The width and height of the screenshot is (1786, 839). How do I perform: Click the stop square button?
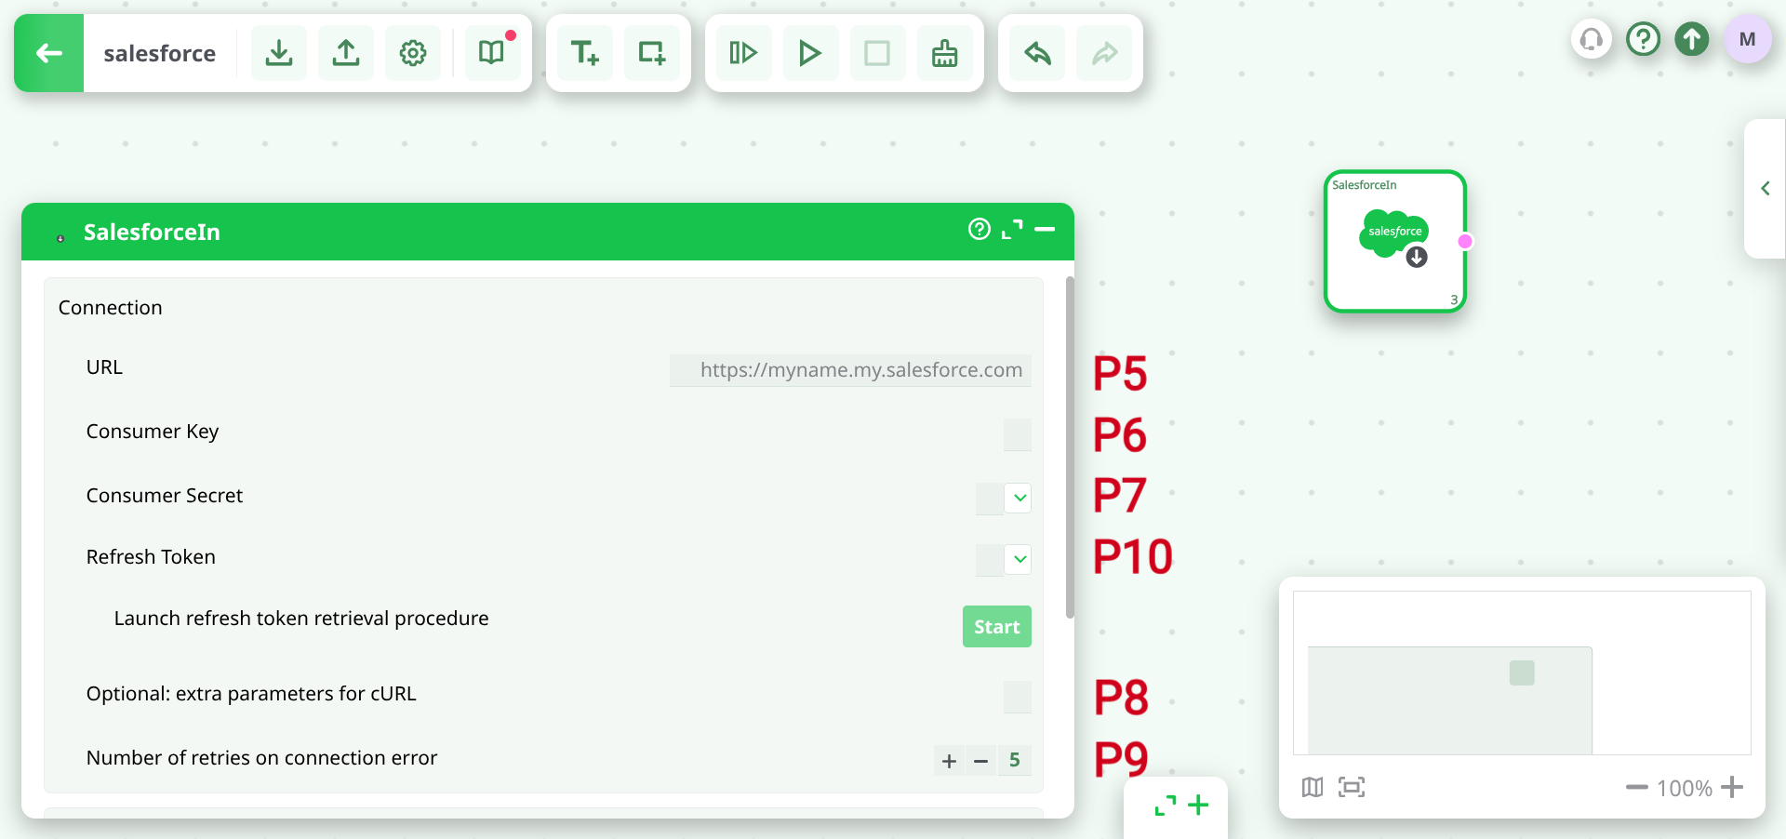click(877, 53)
